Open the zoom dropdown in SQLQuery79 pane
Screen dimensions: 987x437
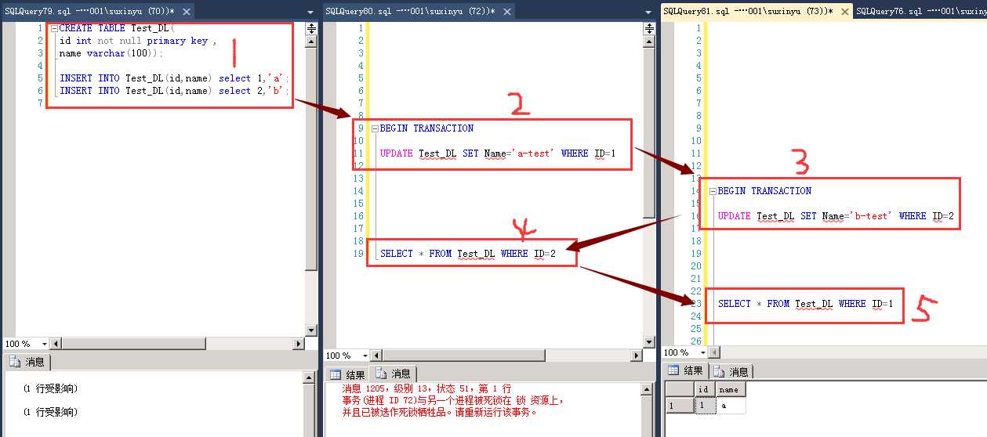coord(44,344)
